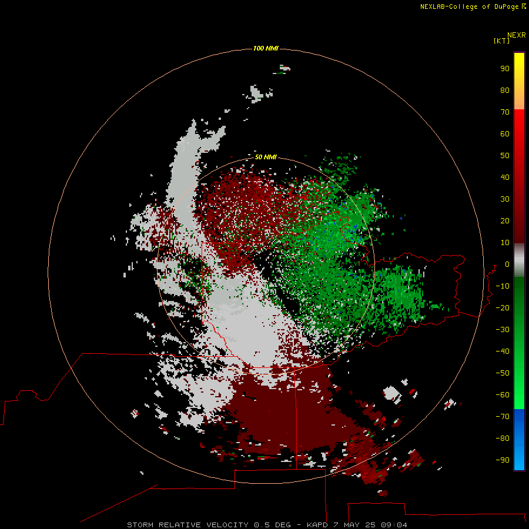Screen dimensions: 529x529
Task: Click the 50 value on velocity scale
Action: tap(505, 156)
